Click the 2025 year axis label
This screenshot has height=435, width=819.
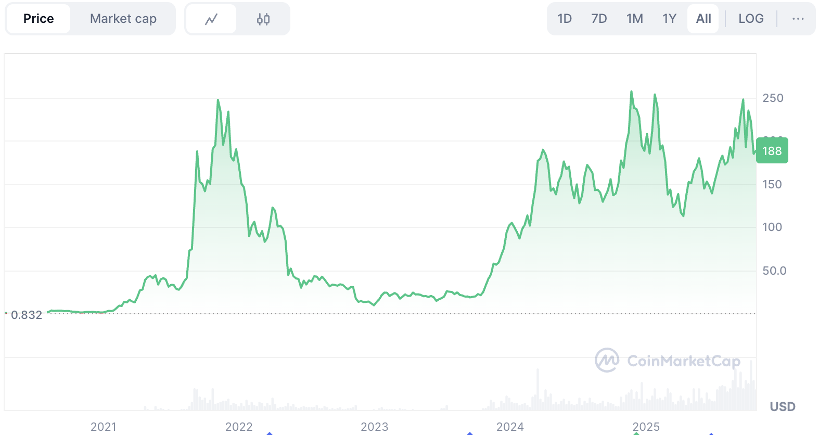click(x=646, y=427)
